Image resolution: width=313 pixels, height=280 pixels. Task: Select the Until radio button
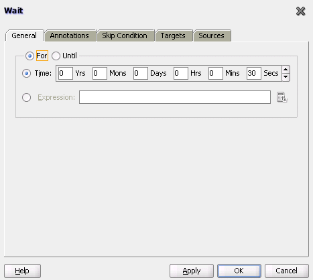pyautogui.click(x=56, y=56)
